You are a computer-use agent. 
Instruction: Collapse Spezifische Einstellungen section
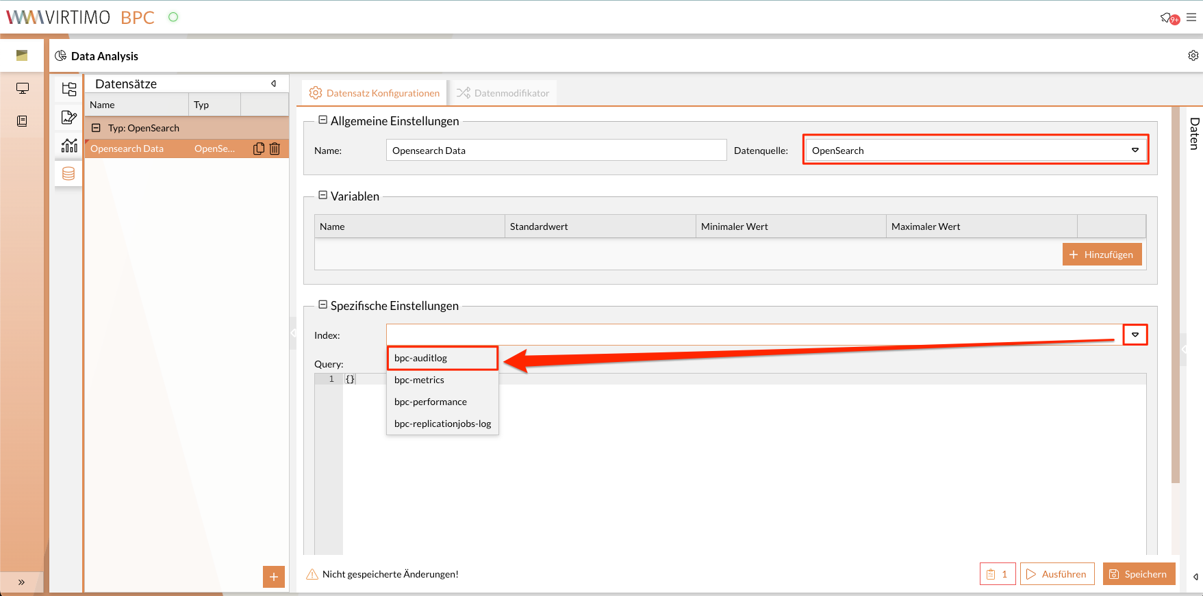(323, 305)
